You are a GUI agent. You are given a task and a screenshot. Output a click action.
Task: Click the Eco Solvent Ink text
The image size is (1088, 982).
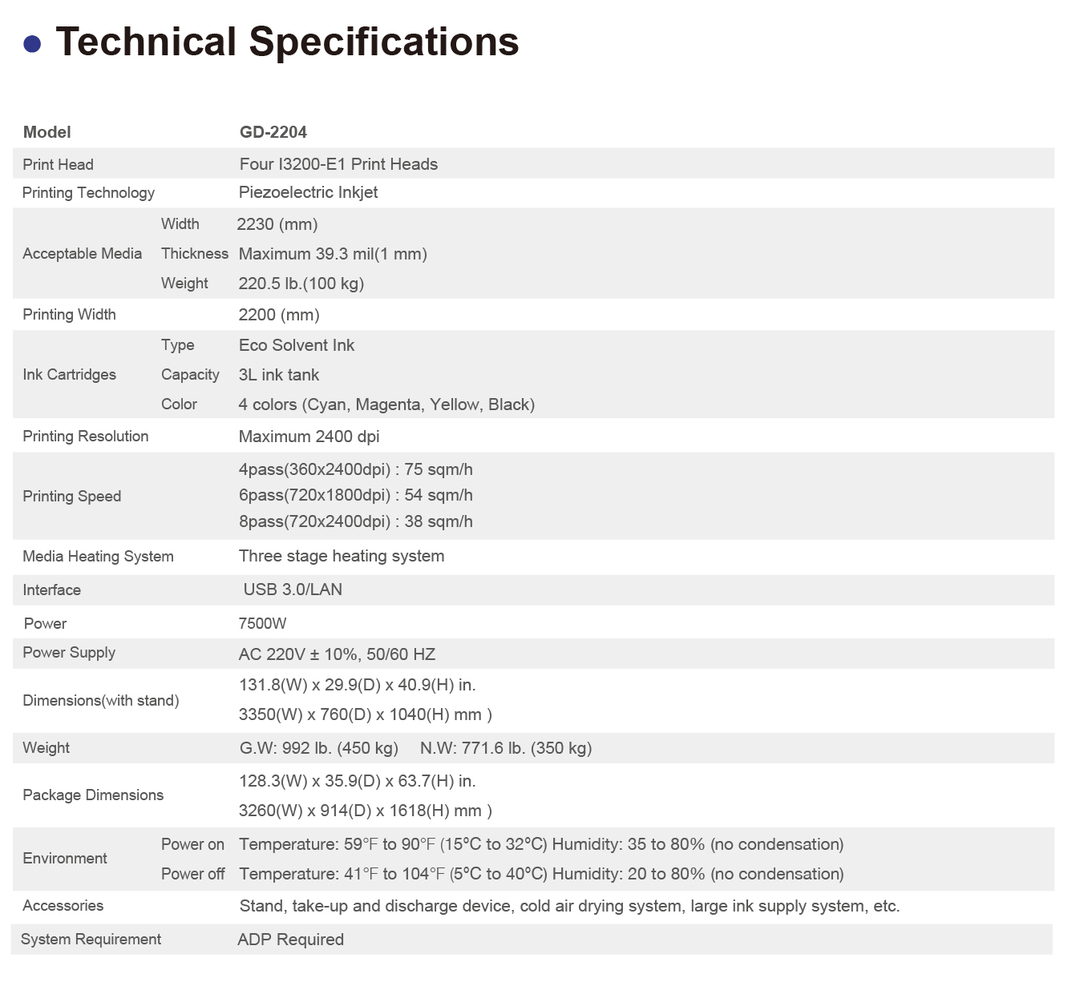pyautogui.click(x=297, y=345)
